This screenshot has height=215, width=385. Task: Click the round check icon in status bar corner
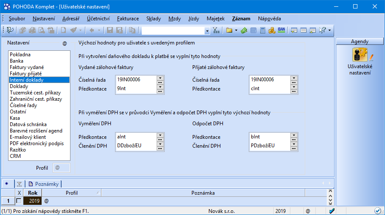pos(378,211)
